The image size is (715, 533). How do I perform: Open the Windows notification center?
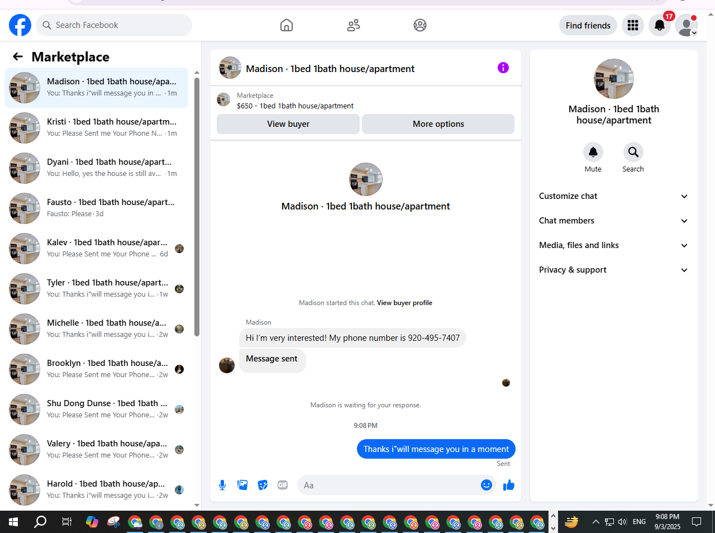click(697, 522)
